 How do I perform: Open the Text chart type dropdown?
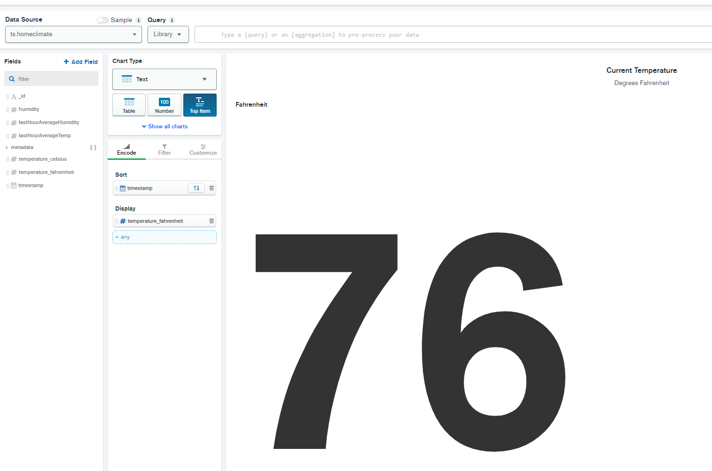point(164,79)
